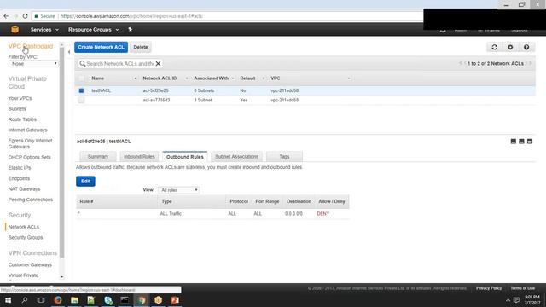546x307 pixels.
Task: Click Create Network ACL button
Action: point(101,47)
